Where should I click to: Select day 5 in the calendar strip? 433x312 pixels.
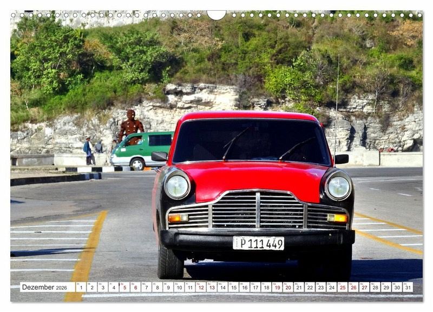[x=124, y=287]
